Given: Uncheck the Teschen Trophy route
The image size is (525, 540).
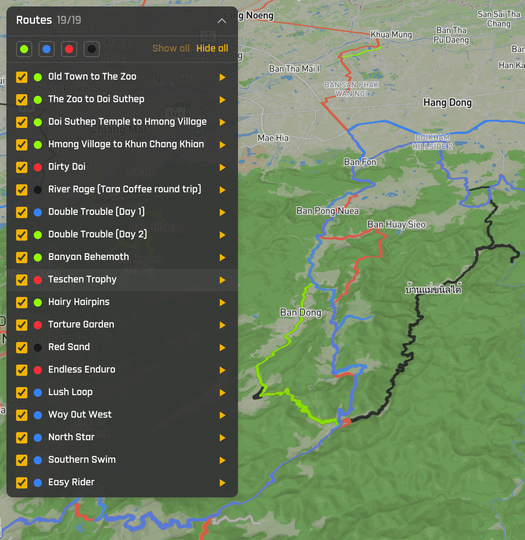Looking at the screenshot, I should pos(21,280).
